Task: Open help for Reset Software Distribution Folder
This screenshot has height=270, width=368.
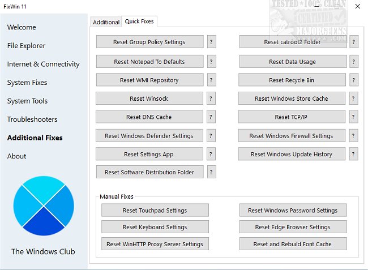Action: coord(211,172)
